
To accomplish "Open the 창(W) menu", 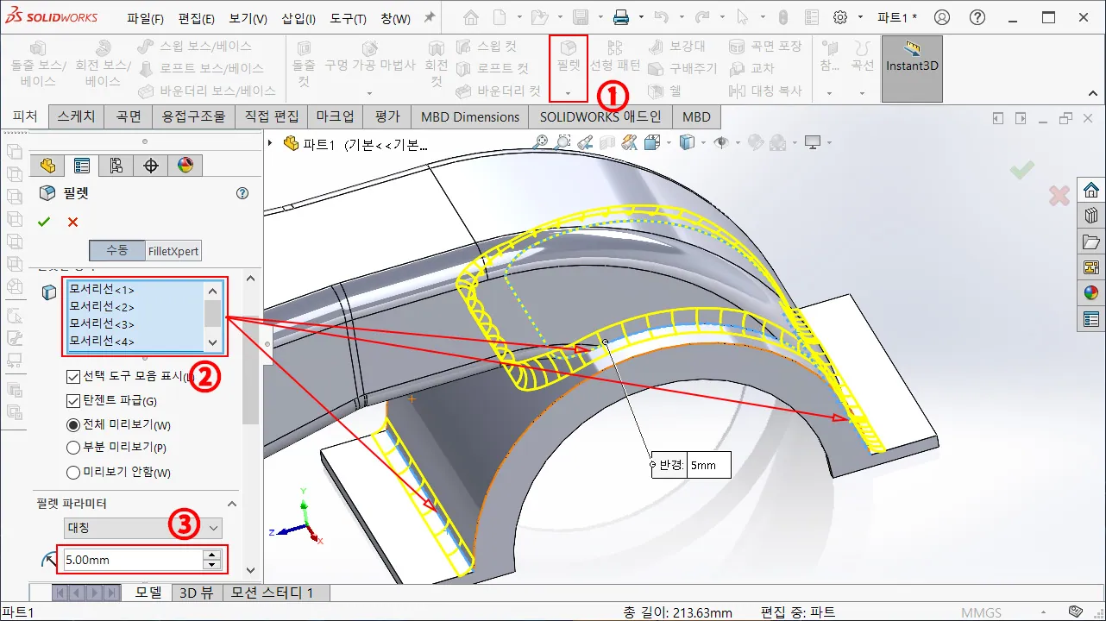I will click(x=395, y=18).
